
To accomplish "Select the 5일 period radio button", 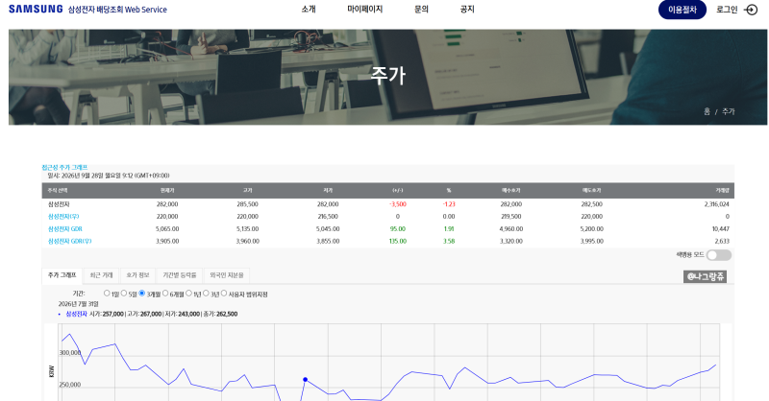I will coord(124,294).
